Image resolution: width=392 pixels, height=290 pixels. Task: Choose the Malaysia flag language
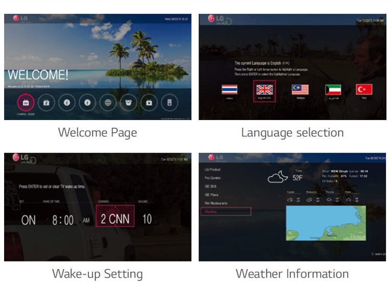(300, 90)
